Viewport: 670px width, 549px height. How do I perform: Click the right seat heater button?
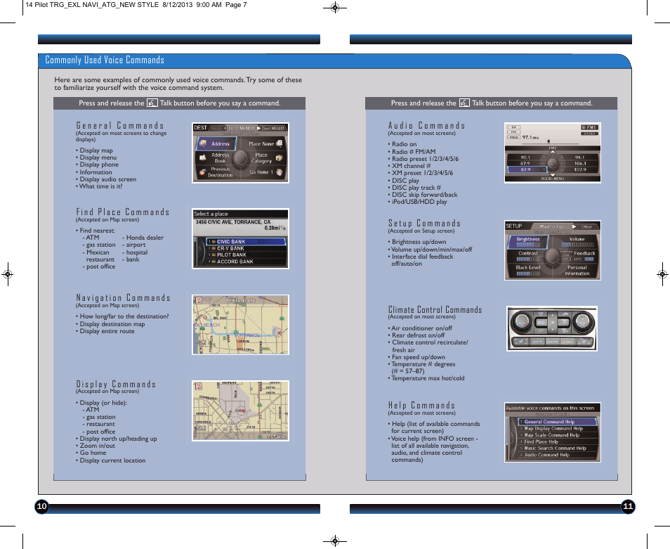tap(584, 342)
